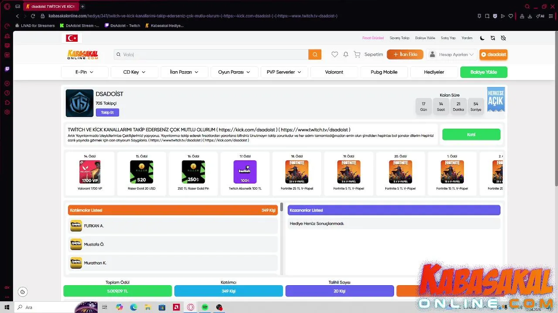Click DSADOİST profile avatar image
The image size is (558, 313).
click(79, 103)
